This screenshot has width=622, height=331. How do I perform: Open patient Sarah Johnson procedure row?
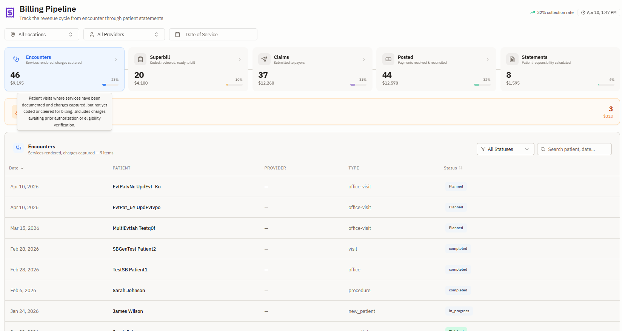click(312, 290)
